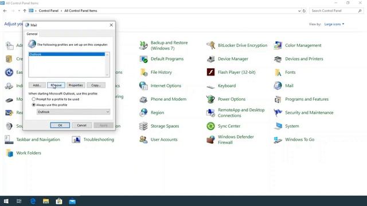Open Phone and Modem icon

pyautogui.click(x=143, y=99)
